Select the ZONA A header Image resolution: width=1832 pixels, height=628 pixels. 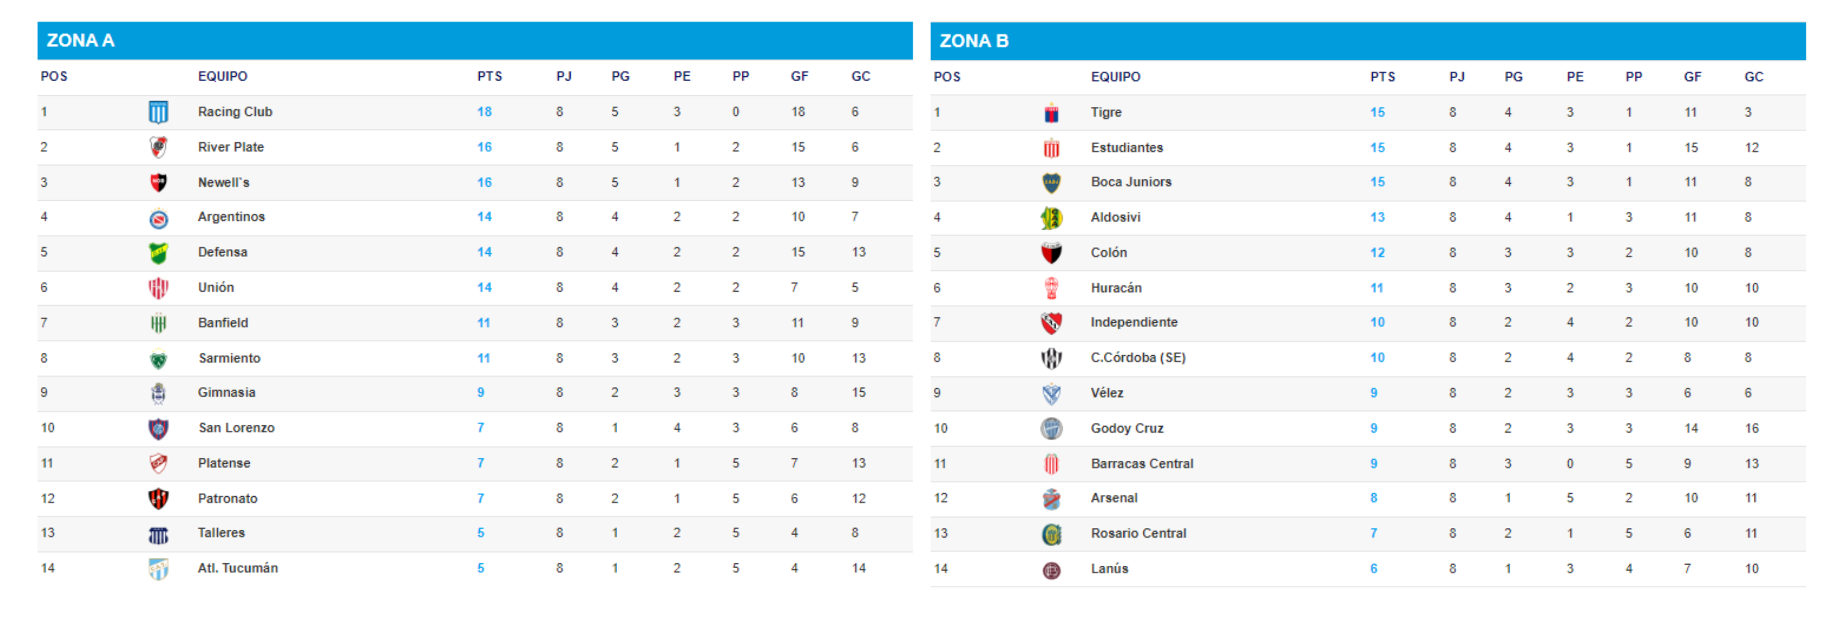coord(81,40)
